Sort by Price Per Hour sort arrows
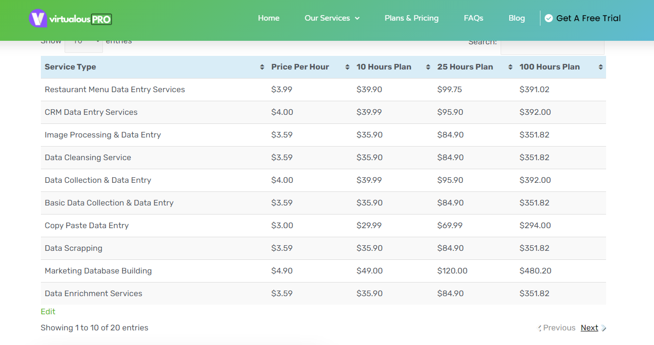 coord(347,67)
